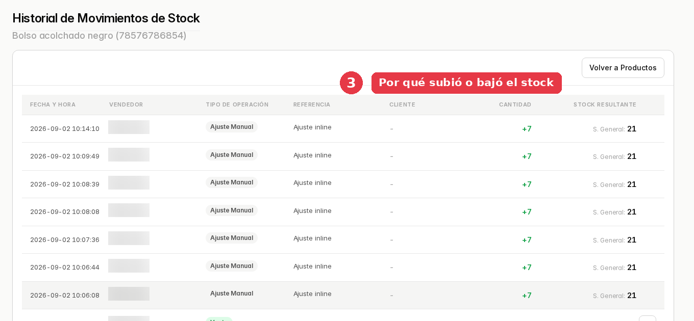Click the Ajuste Manual badge in the 10:08:08 row

click(232, 210)
